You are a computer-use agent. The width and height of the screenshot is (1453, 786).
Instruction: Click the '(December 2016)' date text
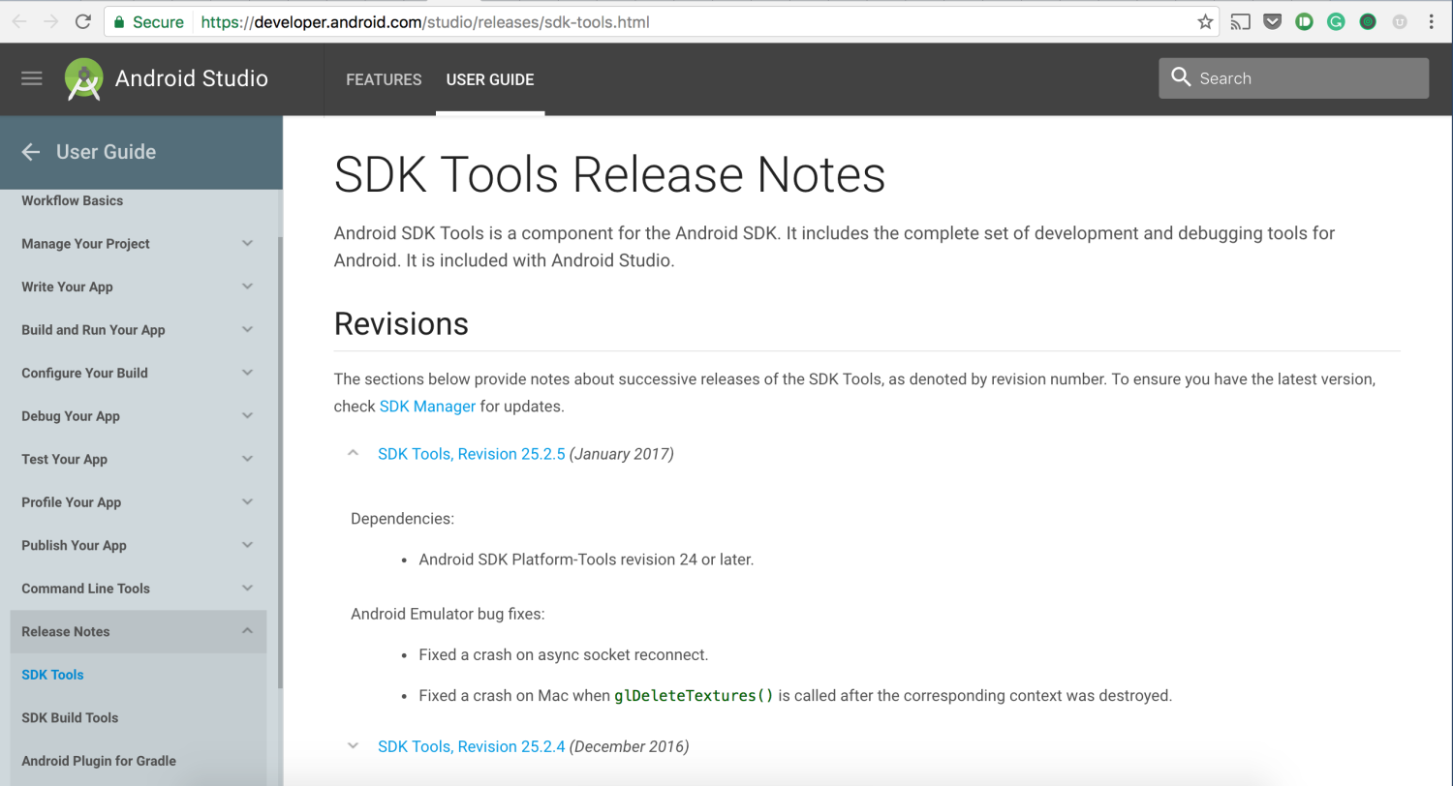pos(630,747)
